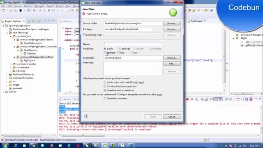Enable Generate comments checkbox
The height and width of the screenshot is (148, 263).
click(x=105, y=98)
